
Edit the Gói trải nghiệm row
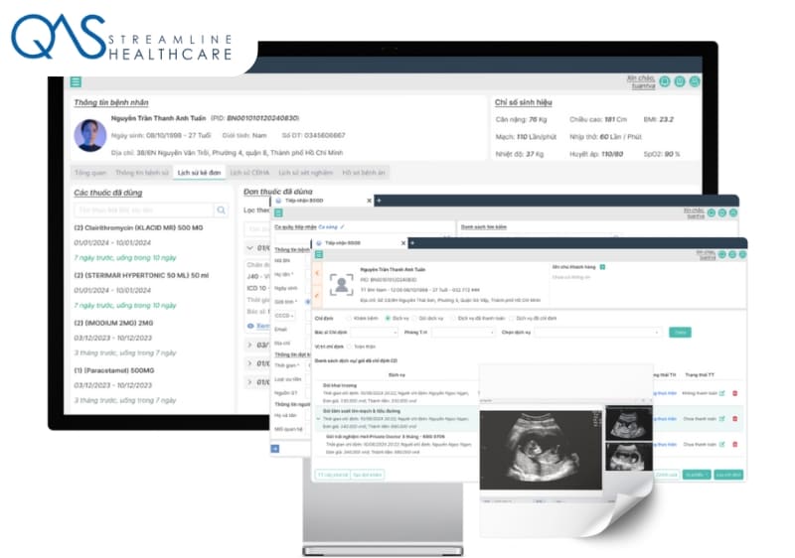pyautogui.click(x=722, y=445)
